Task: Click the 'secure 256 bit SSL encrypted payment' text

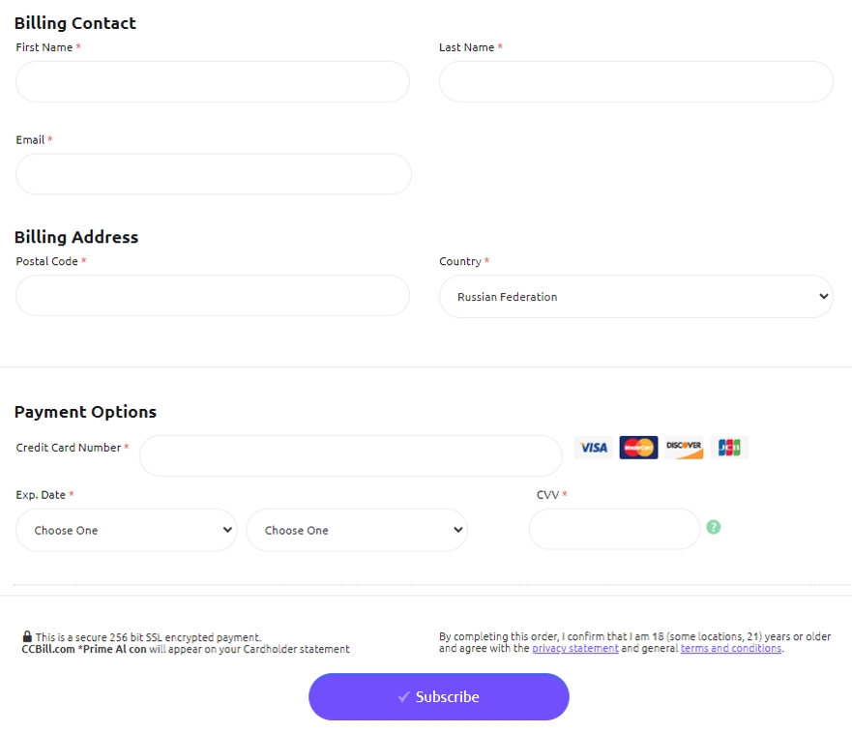Action: (168, 637)
